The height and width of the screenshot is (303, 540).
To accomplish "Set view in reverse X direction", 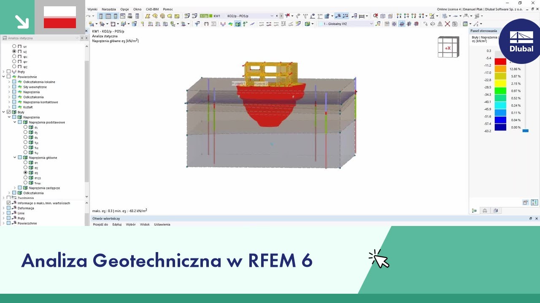I will click(x=421, y=16).
